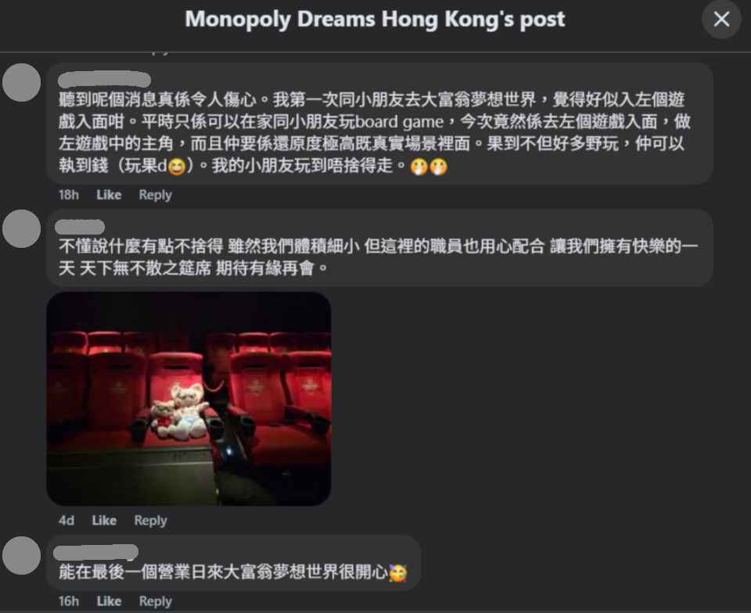The image size is (751, 613).
Task: Click the 18h comment timestamp
Action: pos(69,195)
